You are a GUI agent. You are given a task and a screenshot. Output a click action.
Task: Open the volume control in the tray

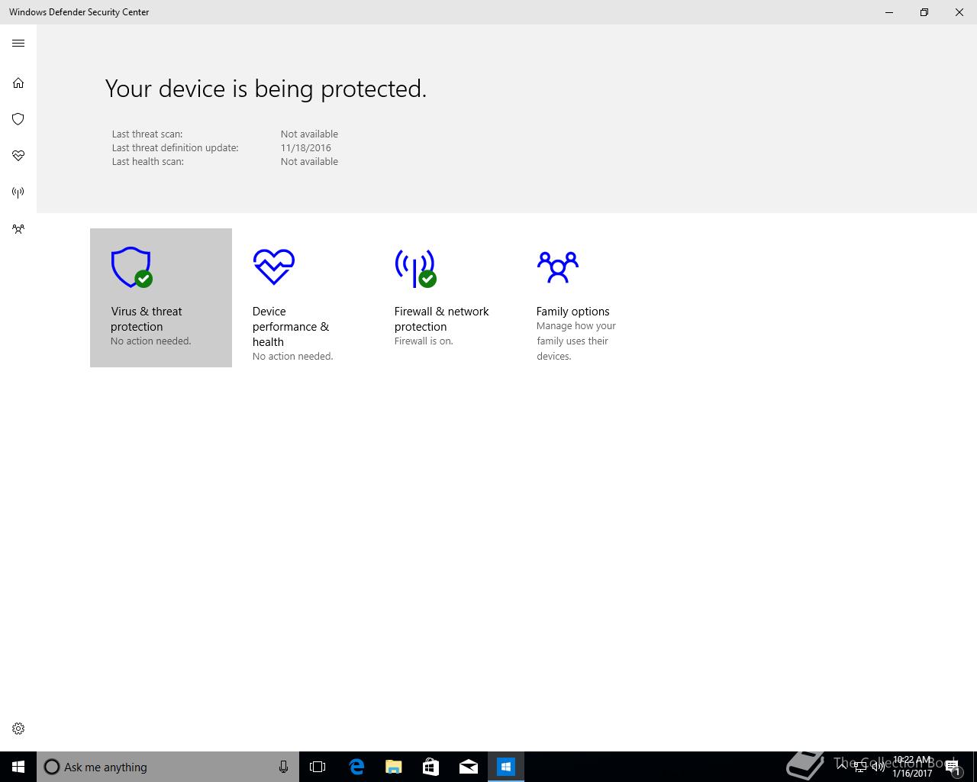pos(879,767)
